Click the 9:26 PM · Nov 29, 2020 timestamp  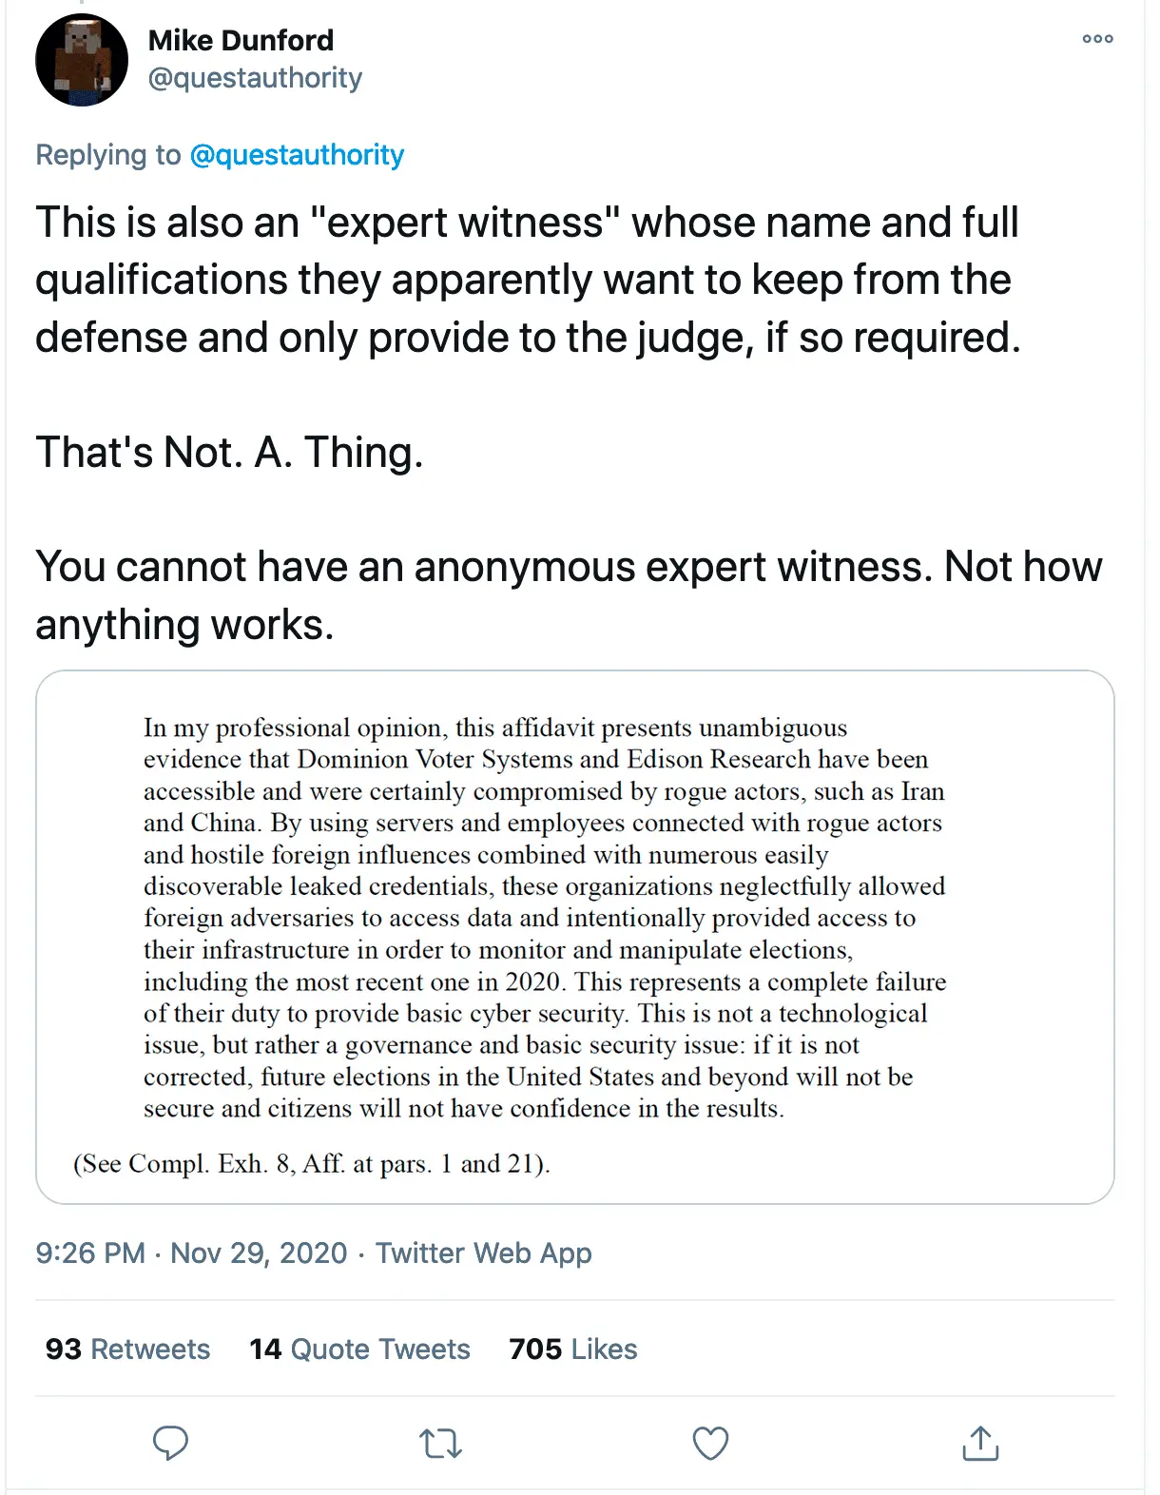point(191,1252)
